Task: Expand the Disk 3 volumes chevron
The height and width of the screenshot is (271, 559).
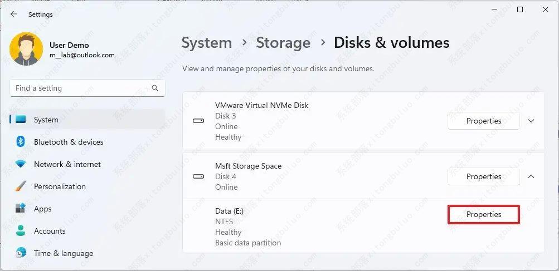Action: [531, 121]
